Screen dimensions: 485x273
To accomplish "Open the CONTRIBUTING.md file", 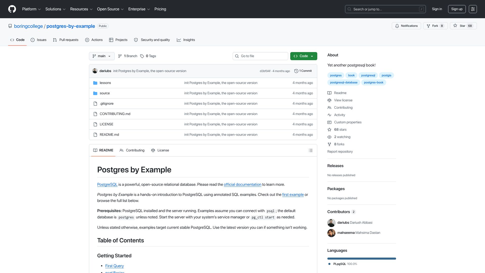I will point(115,114).
